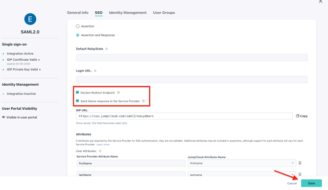Click the expires 03-05-2030 text

pos(19,64)
